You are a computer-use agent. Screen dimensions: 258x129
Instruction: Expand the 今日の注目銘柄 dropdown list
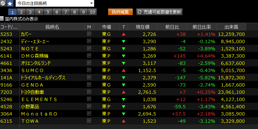(91, 4)
